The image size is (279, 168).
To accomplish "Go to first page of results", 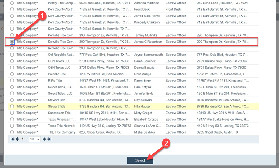I will pyautogui.click(x=12, y=139).
